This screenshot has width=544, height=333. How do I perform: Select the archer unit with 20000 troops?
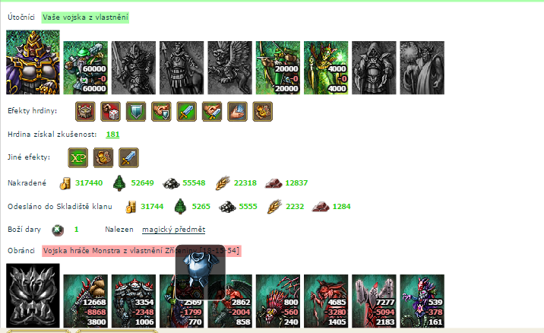(278, 68)
